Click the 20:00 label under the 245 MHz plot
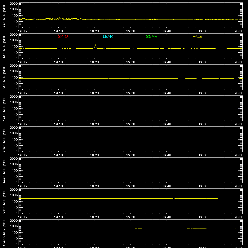The height and width of the screenshot is (248, 248). pos(239,31)
